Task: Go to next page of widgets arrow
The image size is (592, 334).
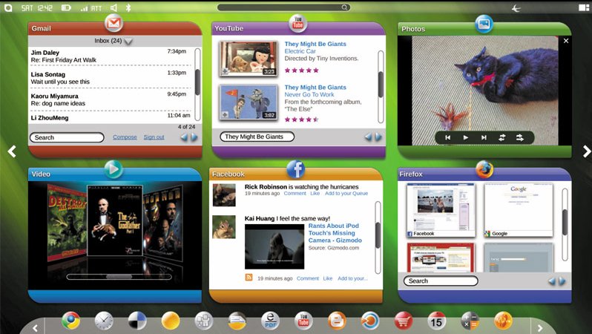Action: 586,151
